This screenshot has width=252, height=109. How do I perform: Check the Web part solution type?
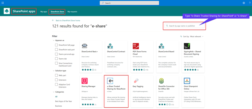click(x=56, y=75)
